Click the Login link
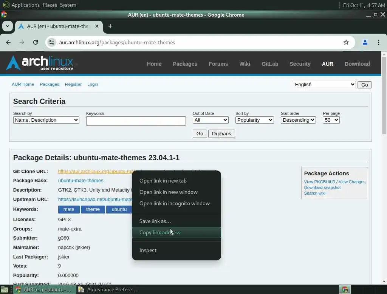Image resolution: width=387 pixels, height=294 pixels. pos(93,84)
